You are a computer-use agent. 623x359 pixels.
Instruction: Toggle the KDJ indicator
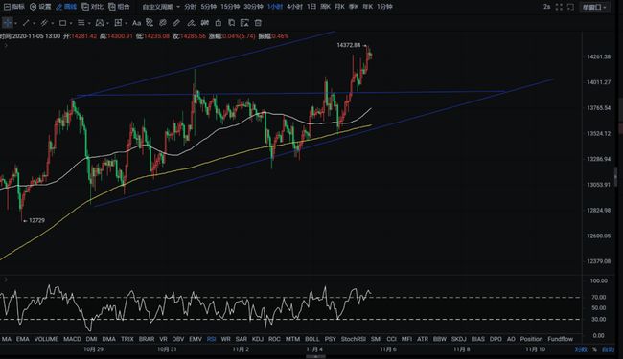tap(258, 339)
